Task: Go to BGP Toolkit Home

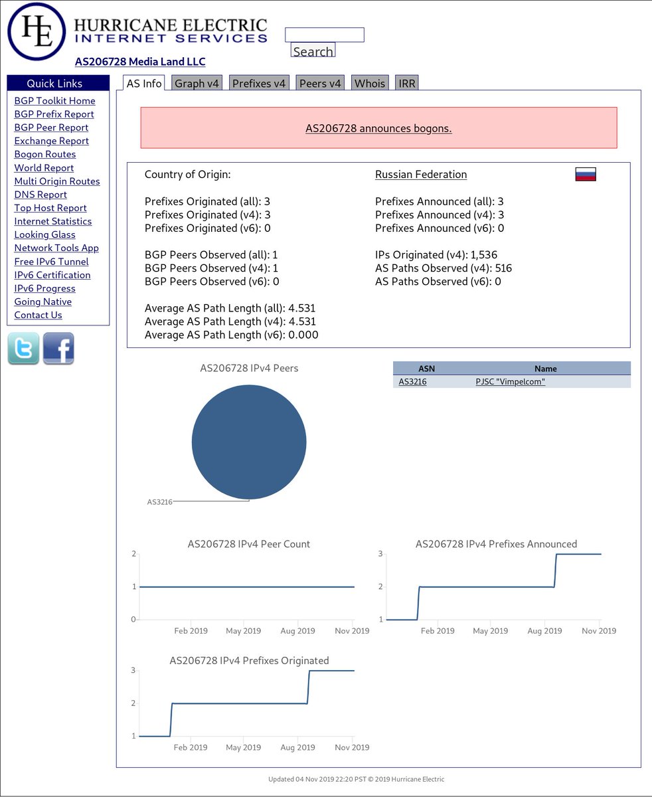Action: tap(55, 101)
